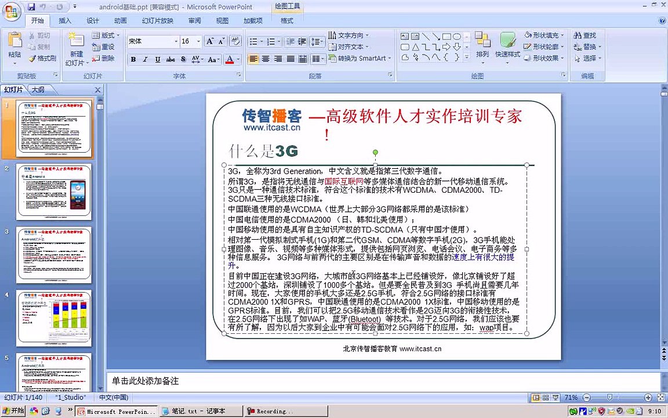Click the notes field 单击此处添加备注
The width and height of the screenshot is (668, 418).
383,381
